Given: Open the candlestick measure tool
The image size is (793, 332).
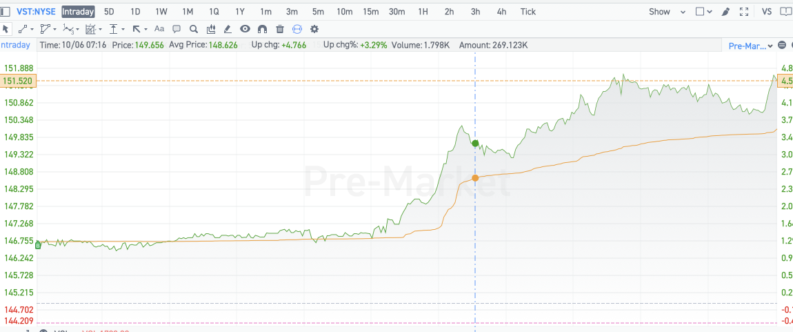Looking at the screenshot, I should click(x=211, y=29).
